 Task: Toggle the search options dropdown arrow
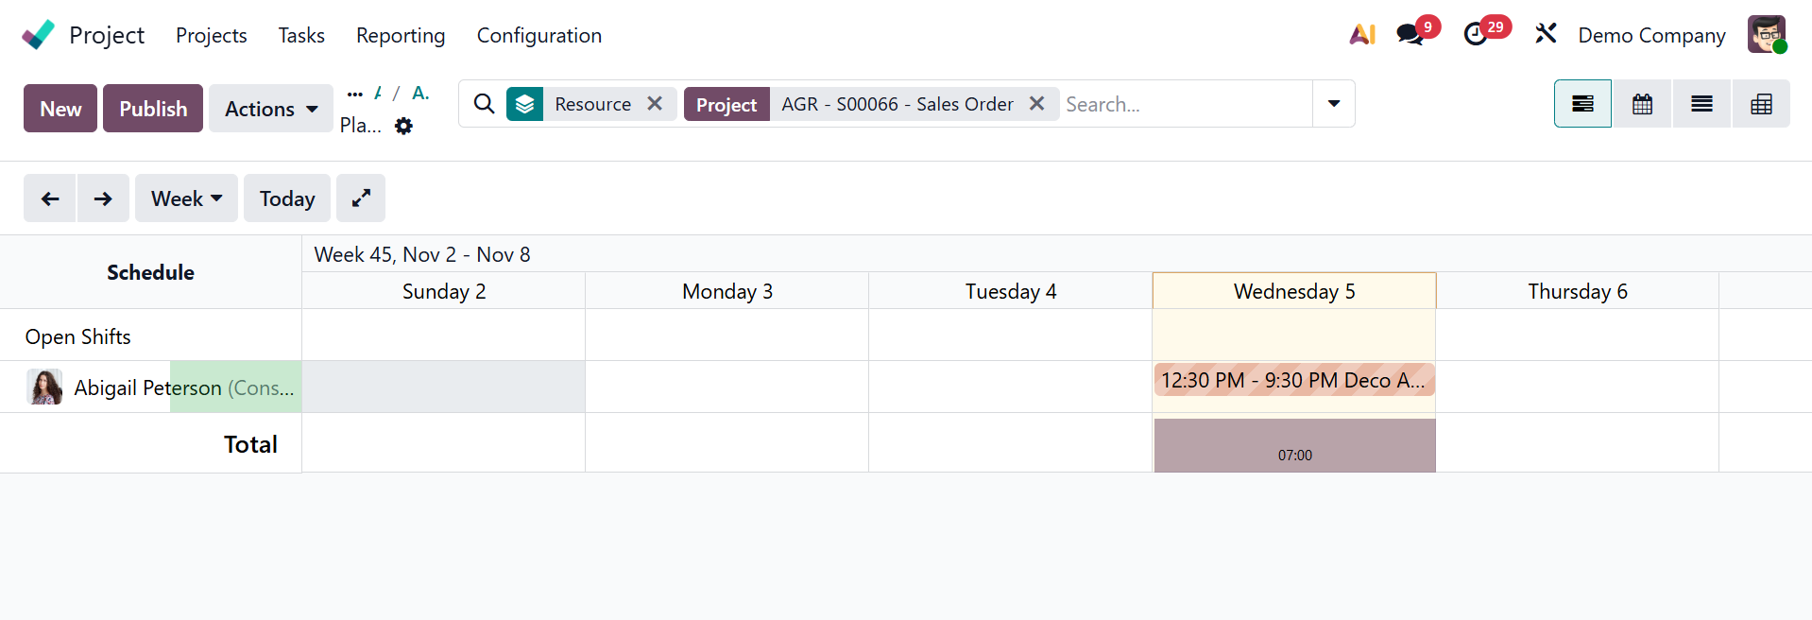(x=1333, y=104)
